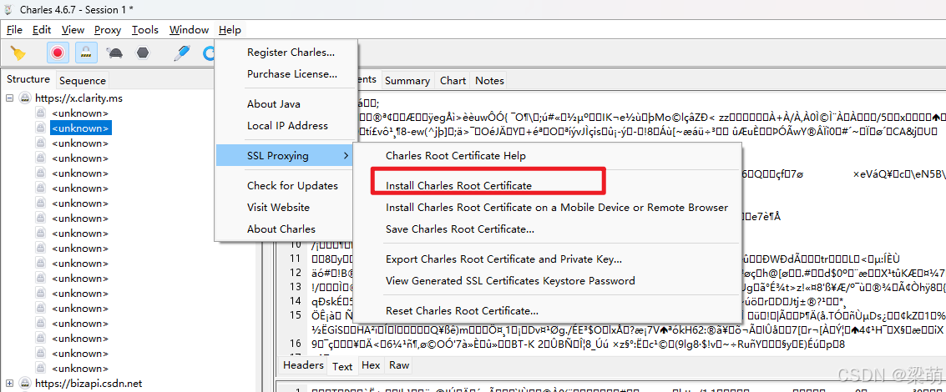
Task: Toggle the red Record button
Action: (58, 53)
